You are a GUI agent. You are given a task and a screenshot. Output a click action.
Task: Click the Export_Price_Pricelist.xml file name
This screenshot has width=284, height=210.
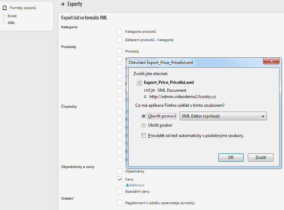[x=169, y=82]
